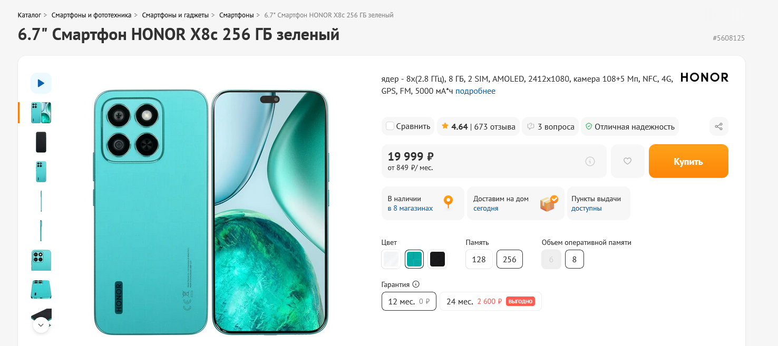
Task: Click the home delivery box icon
Action: [x=549, y=203]
